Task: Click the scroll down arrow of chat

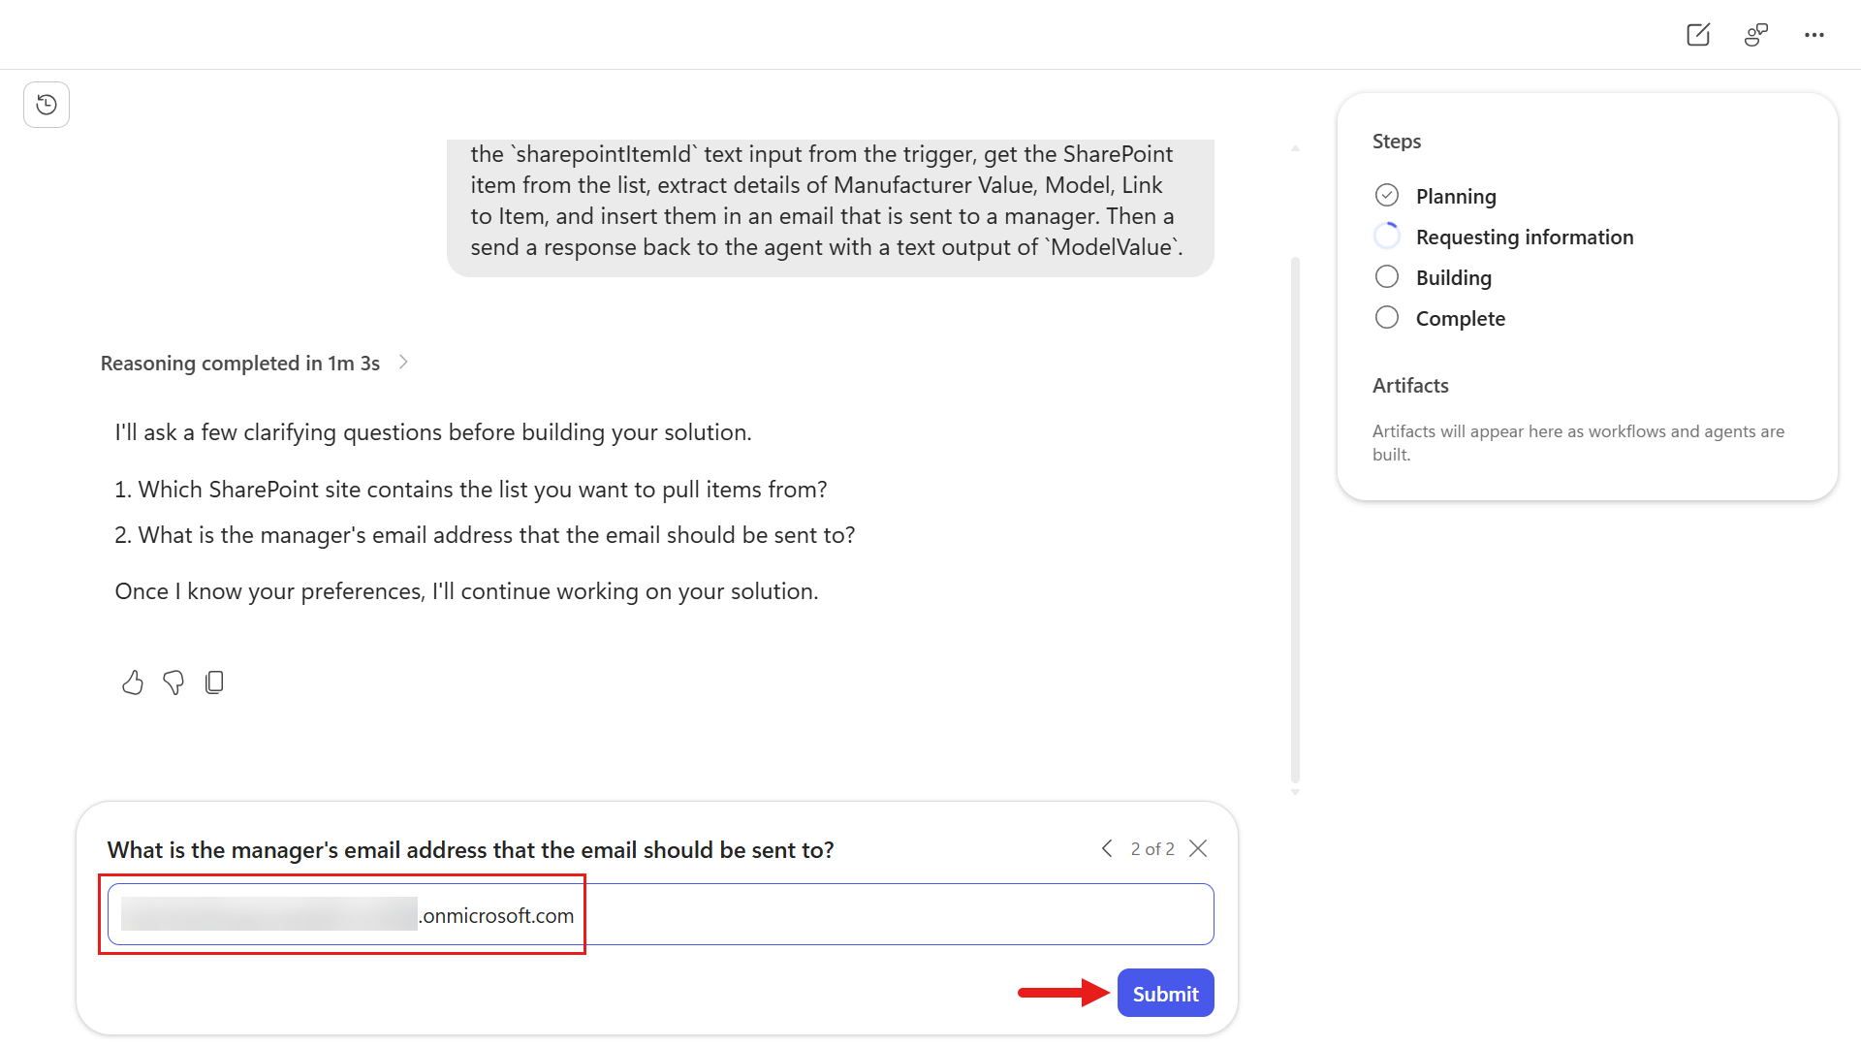Action: pos(1295,792)
